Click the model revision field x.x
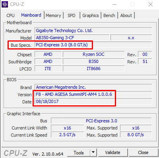Screen dimensions: 159x158 click(131, 38)
